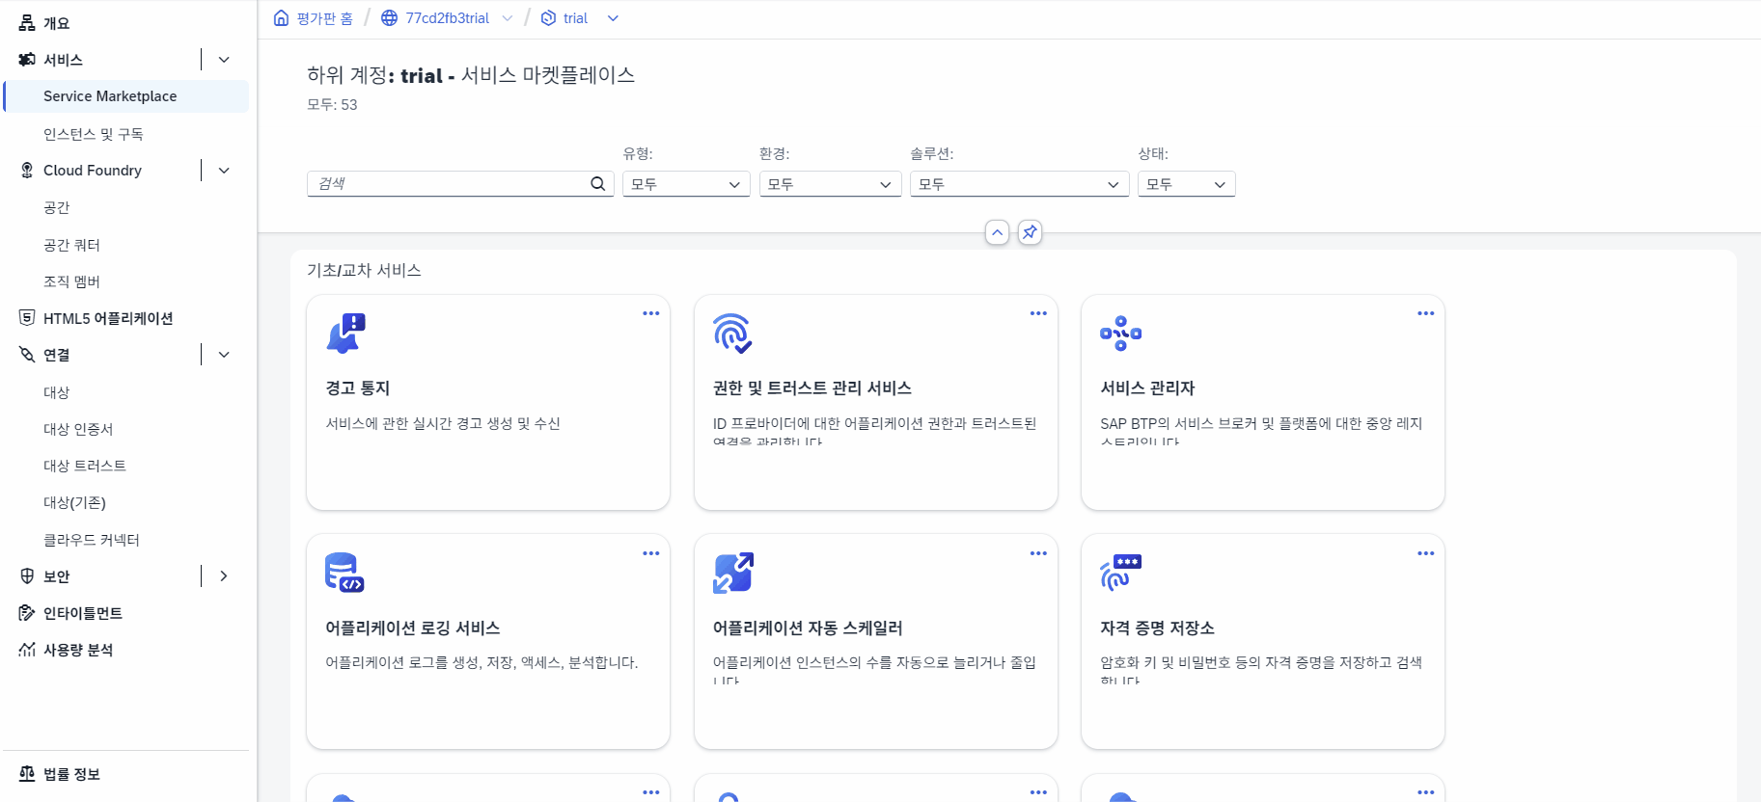The width and height of the screenshot is (1761, 802).
Task: Open more options on 권한 및 트러스트 관리 서비스 card
Action: 1038,313
